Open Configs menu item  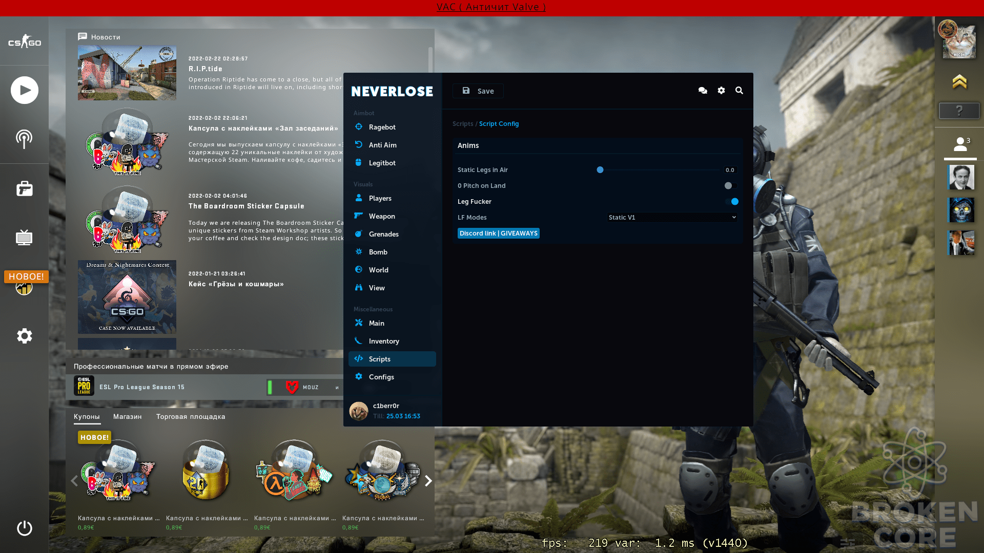[392, 377]
